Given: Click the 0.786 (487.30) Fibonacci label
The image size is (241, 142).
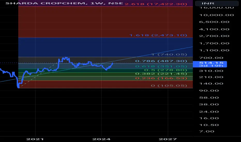Looking at the screenshot, I should pyautogui.click(x=161, y=61).
